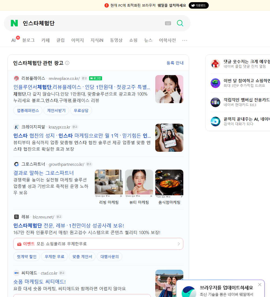The width and height of the screenshot is (270, 297).
Task: Switch to the AI tab
Action: [x=13, y=40]
